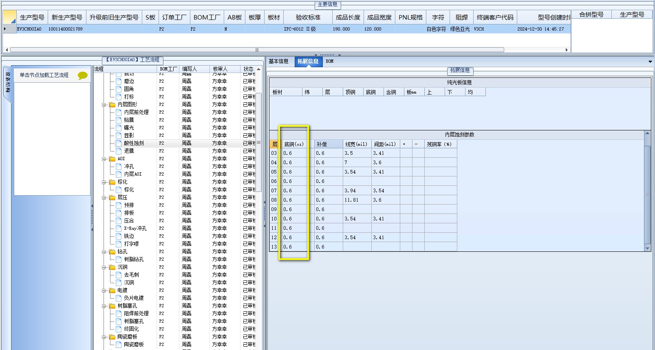
Task: Collapse the AOI tree node
Action: pyautogui.click(x=104, y=159)
